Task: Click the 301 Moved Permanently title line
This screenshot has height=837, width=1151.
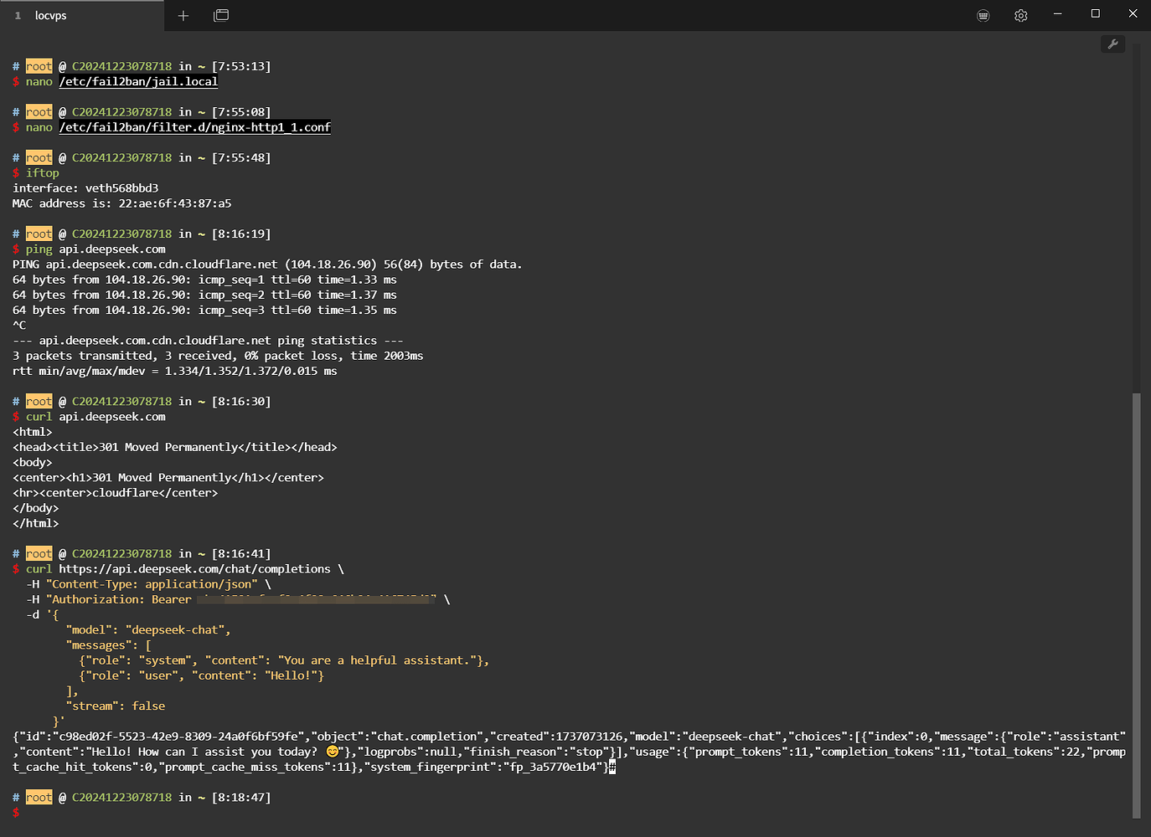Action: pyautogui.click(x=174, y=447)
